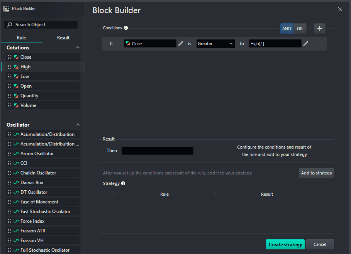The image size is (351, 254).
Task: Click the Force Index wave icon
Action: coord(16,221)
